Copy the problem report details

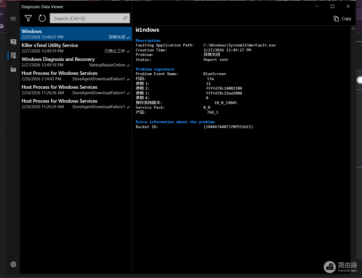tap(342, 19)
